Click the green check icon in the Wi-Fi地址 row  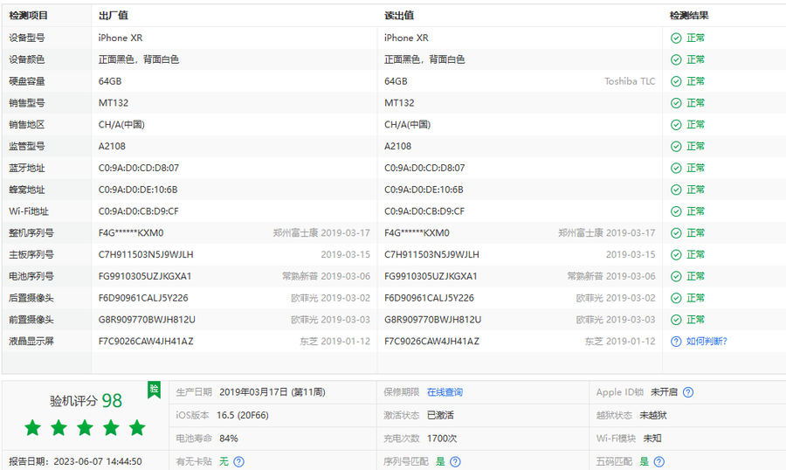pyautogui.click(x=676, y=211)
